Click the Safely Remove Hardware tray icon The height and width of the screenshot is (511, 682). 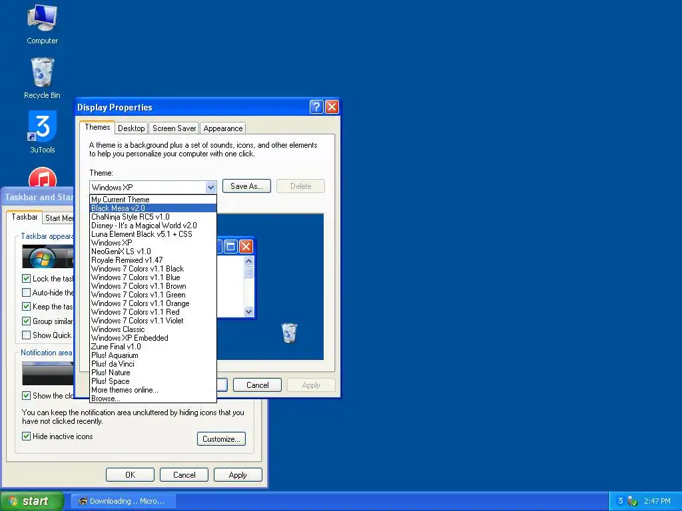(633, 502)
